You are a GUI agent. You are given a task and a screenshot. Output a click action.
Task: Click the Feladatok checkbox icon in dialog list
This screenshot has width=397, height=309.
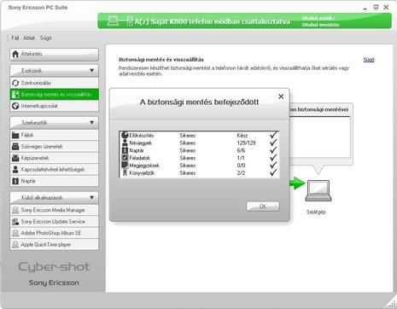[125, 158]
